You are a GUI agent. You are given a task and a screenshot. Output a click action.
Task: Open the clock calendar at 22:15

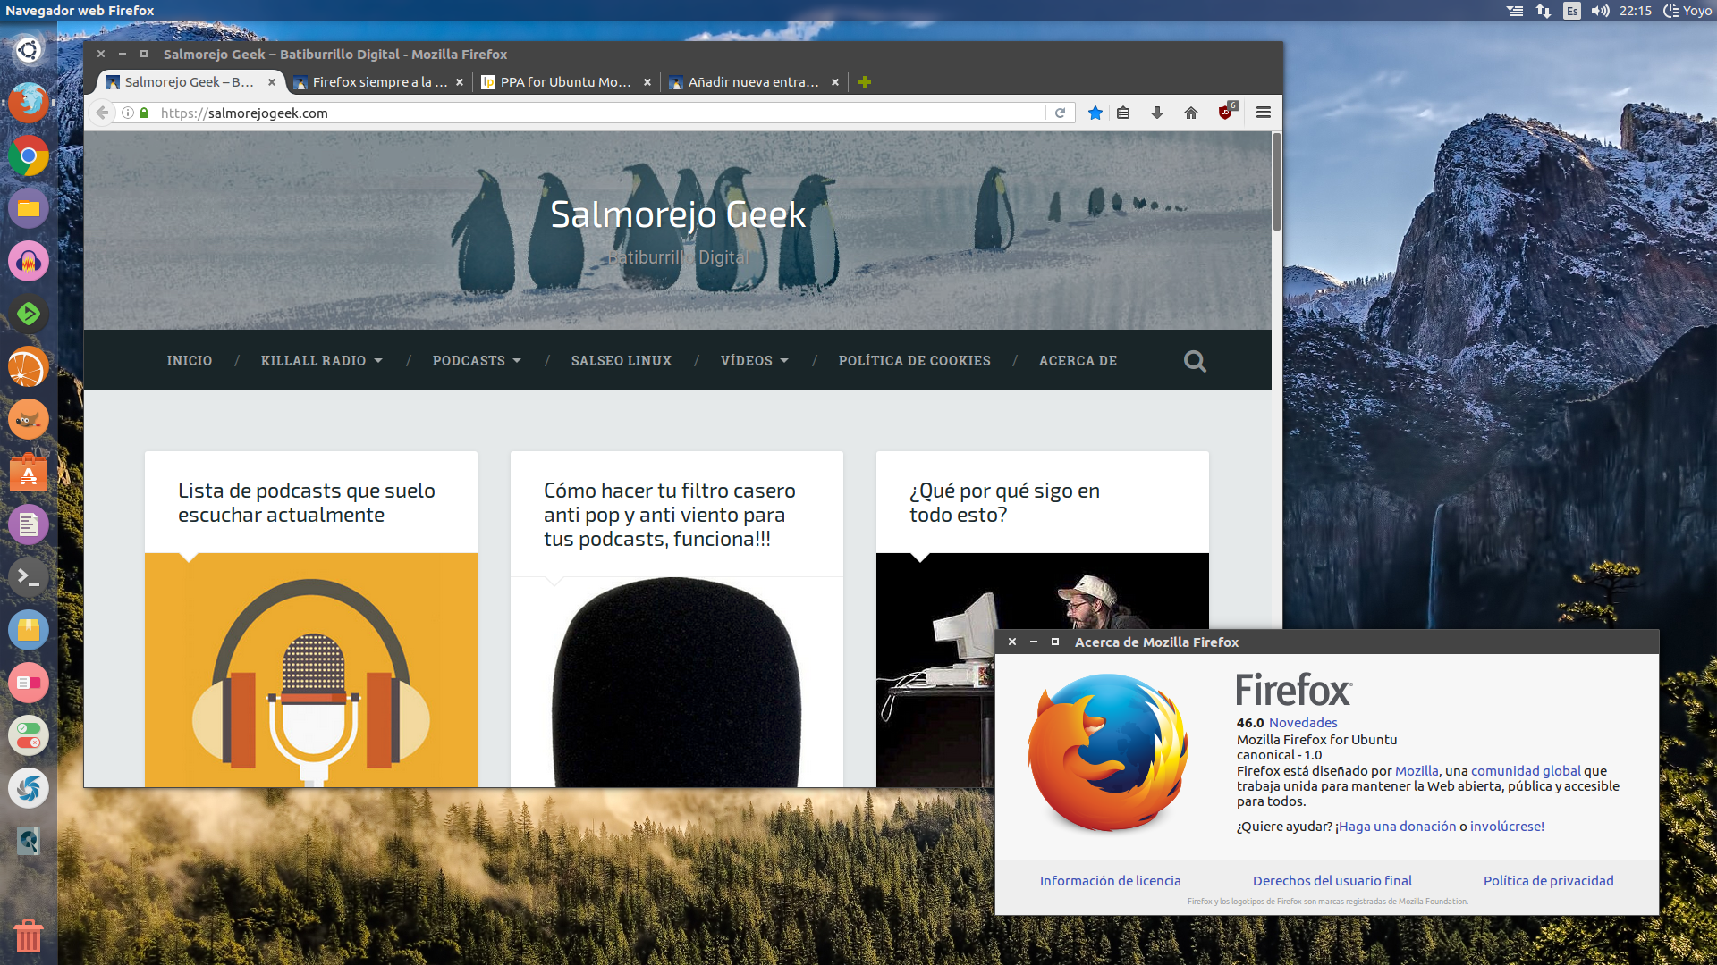pyautogui.click(x=1635, y=11)
